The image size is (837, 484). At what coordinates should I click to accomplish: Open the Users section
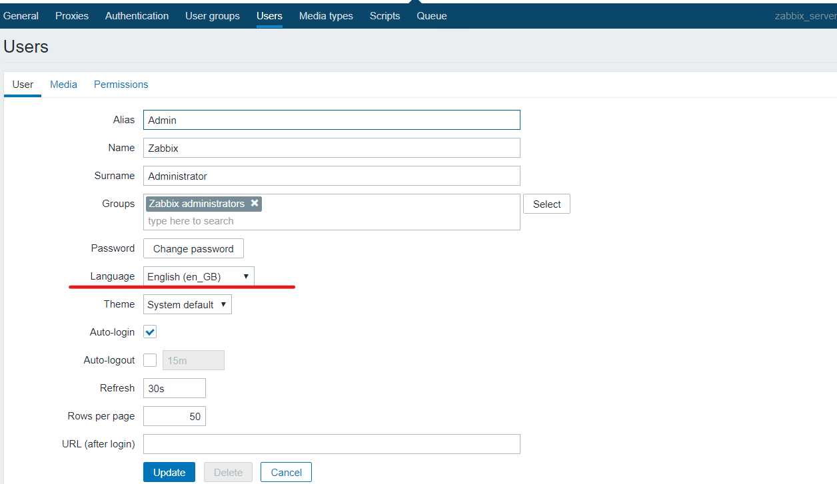click(x=269, y=16)
